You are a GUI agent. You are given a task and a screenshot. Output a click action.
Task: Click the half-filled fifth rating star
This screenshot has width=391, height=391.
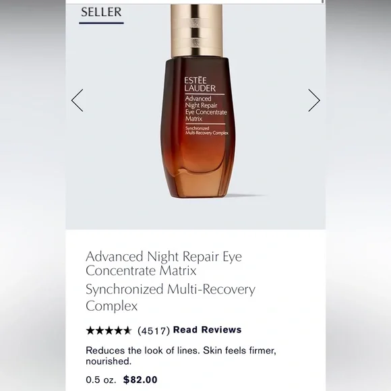pyautogui.click(x=127, y=330)
